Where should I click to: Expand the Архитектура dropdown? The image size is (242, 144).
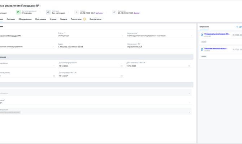pyautogui.click(x=191, y=36)
